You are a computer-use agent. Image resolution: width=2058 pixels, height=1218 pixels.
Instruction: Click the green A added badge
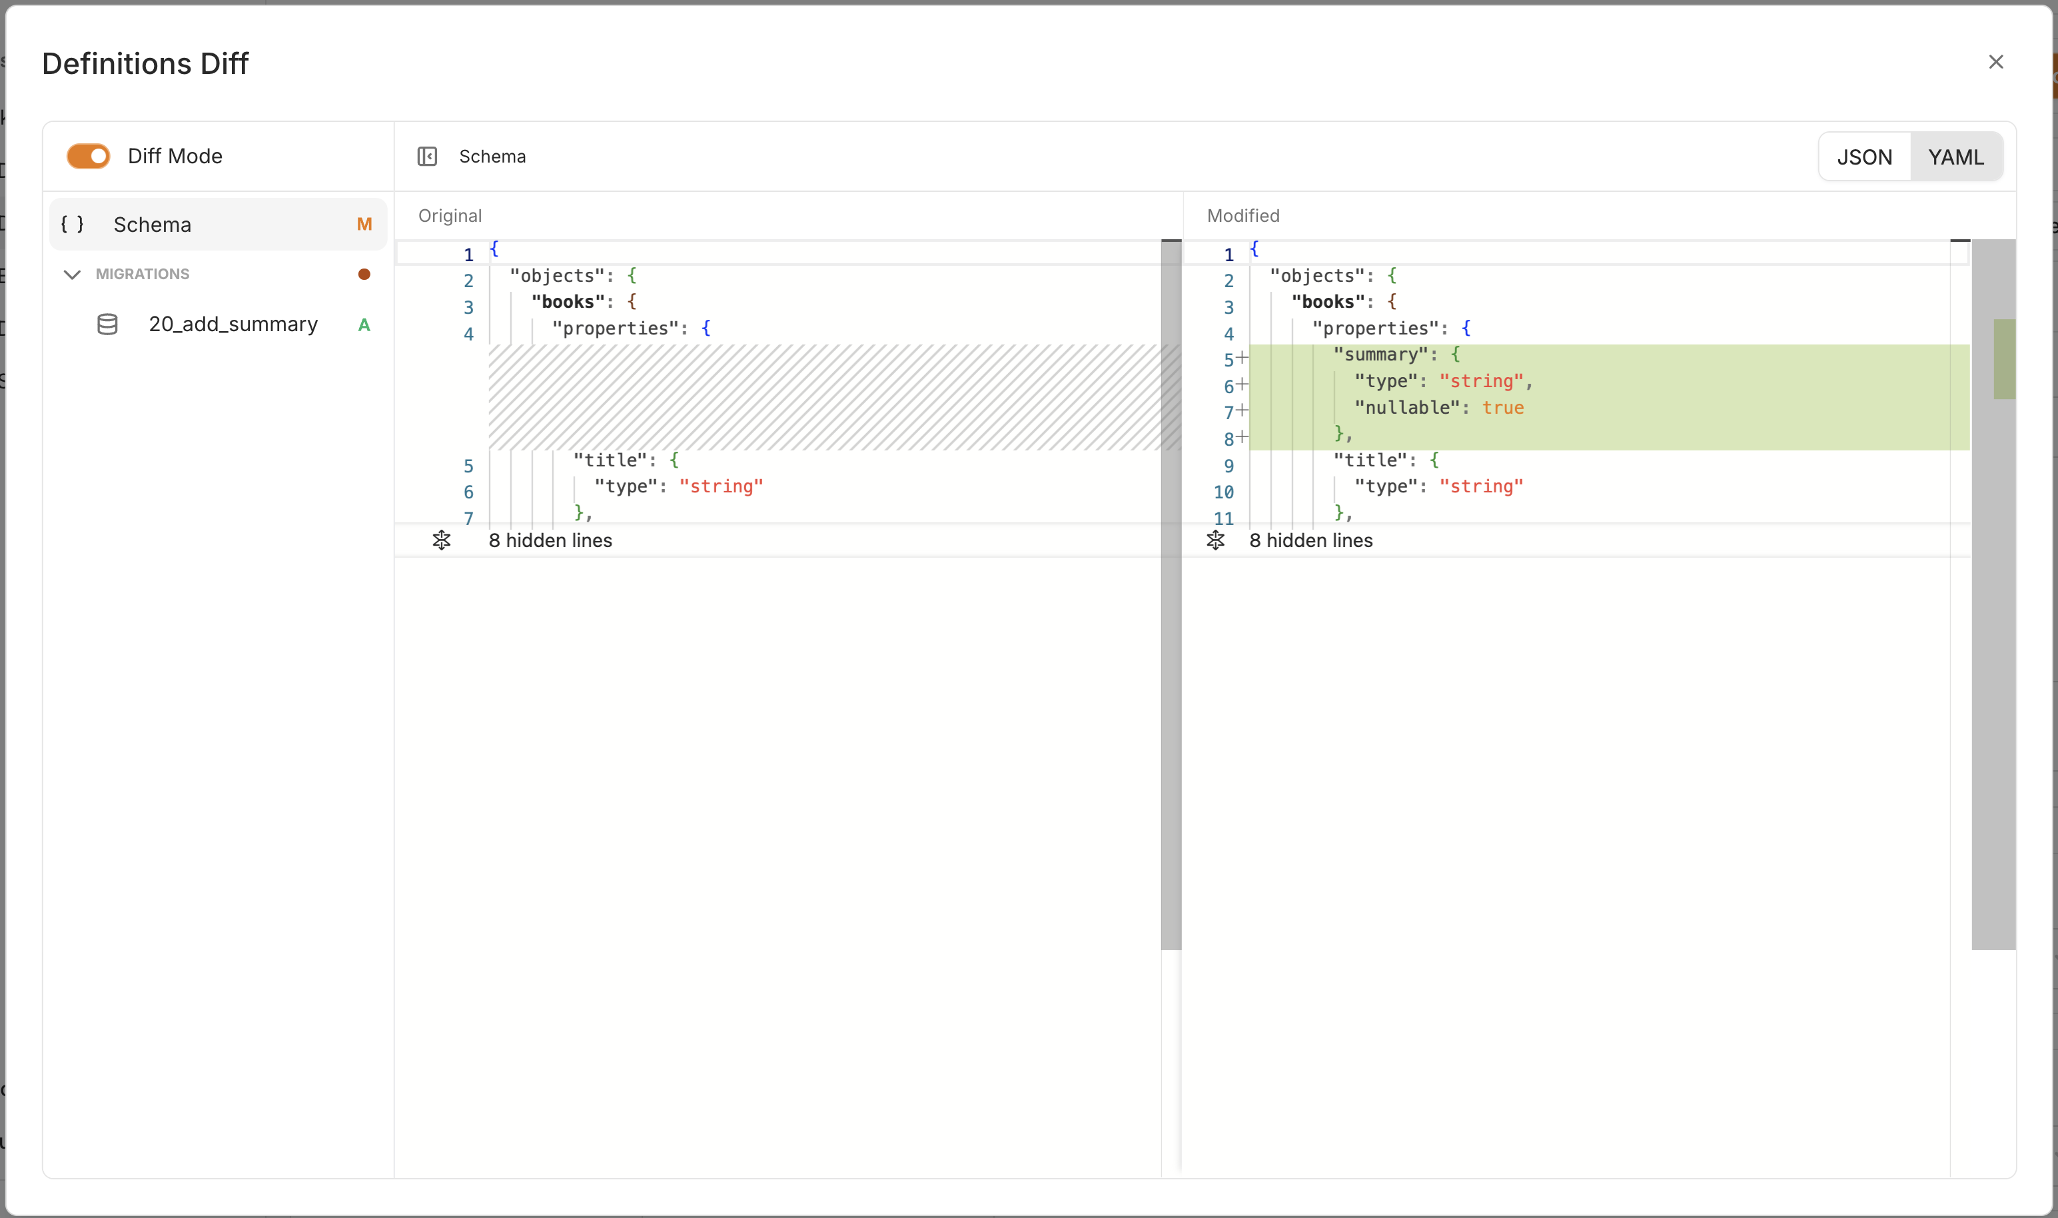click(x=364, y=325)
